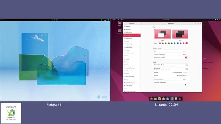Click the Settings gear icon in dock
The image size is (221, 124).
coord(172,99)
